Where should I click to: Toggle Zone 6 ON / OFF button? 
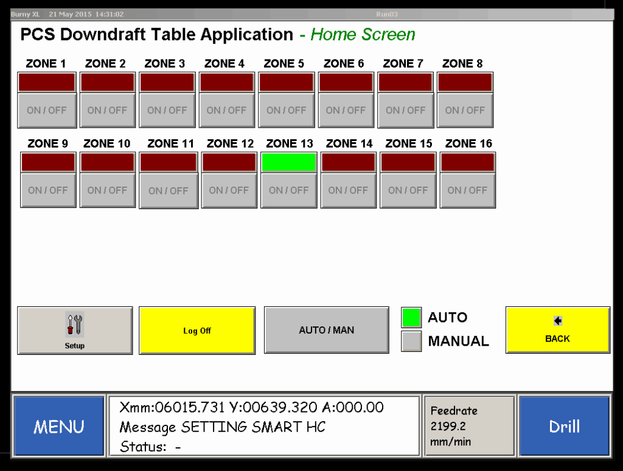tap(346, 111)
